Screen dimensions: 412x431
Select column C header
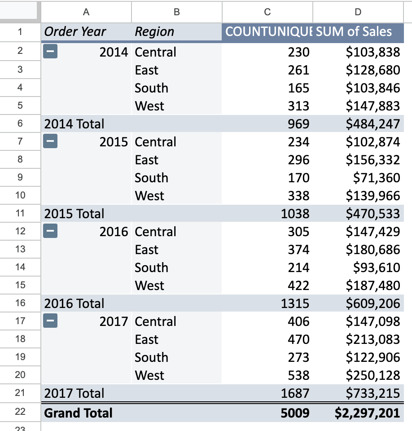tap(267, 12)
